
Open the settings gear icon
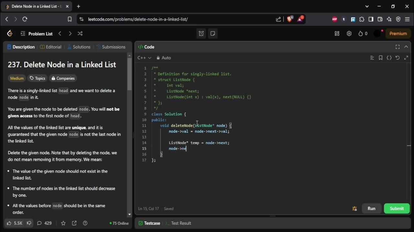coord(349,34)
